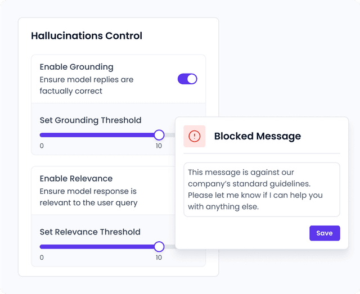Click the 10 label under Relevance slider
The height and width of the screenshot is (294, 360).
click(x=159, y=258)
